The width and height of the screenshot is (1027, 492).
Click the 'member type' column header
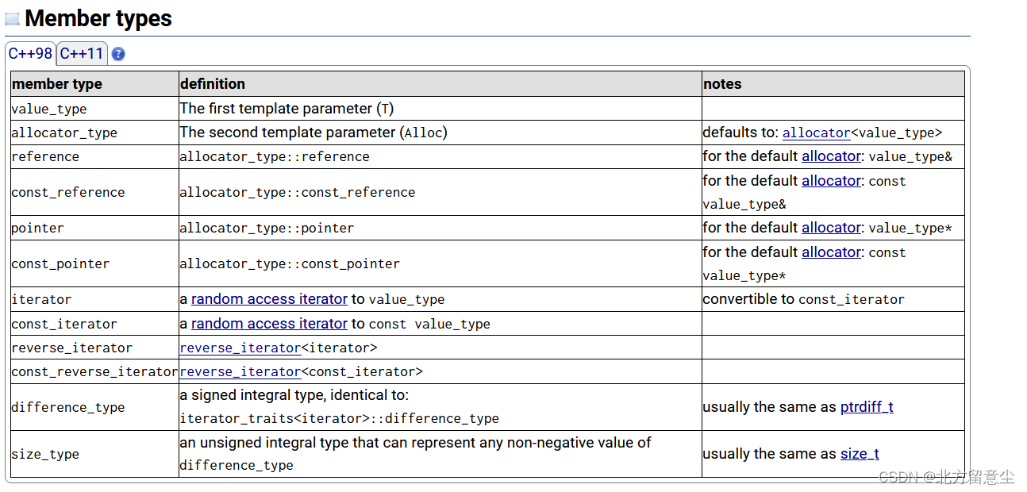tap(94, 84)
